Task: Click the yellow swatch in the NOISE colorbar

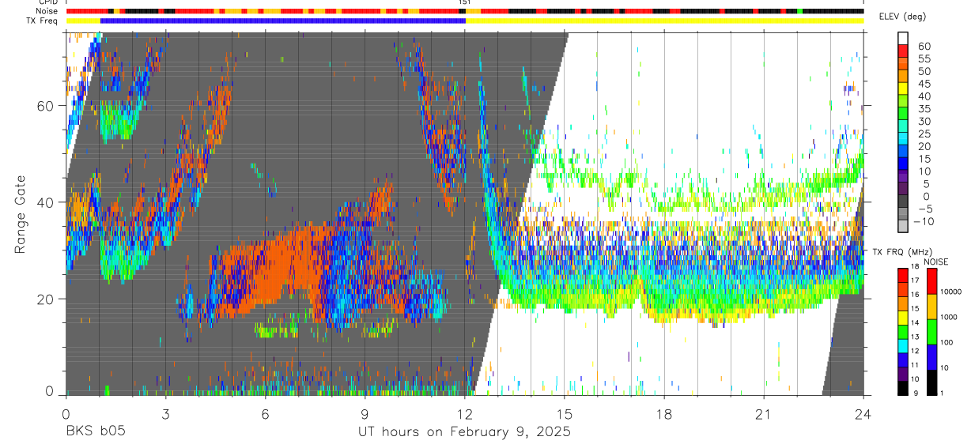Action: click(932, 307)
